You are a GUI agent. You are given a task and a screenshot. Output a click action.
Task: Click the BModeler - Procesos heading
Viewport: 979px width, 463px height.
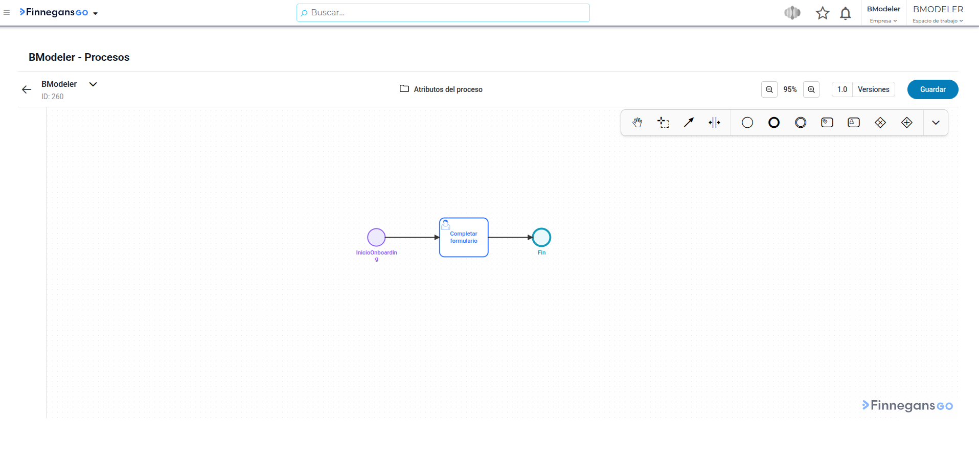(79, 57)
